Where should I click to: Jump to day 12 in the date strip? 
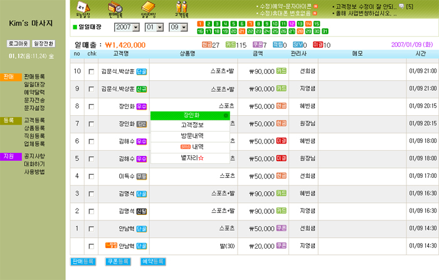(x=290, y=23)
